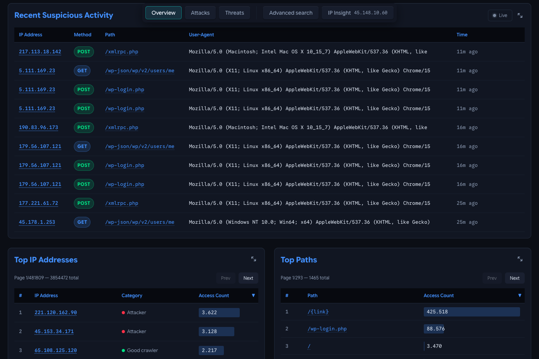This screenshot has height=359, width=539.
Task: Click the Category column header
Action: coord(132,296)
